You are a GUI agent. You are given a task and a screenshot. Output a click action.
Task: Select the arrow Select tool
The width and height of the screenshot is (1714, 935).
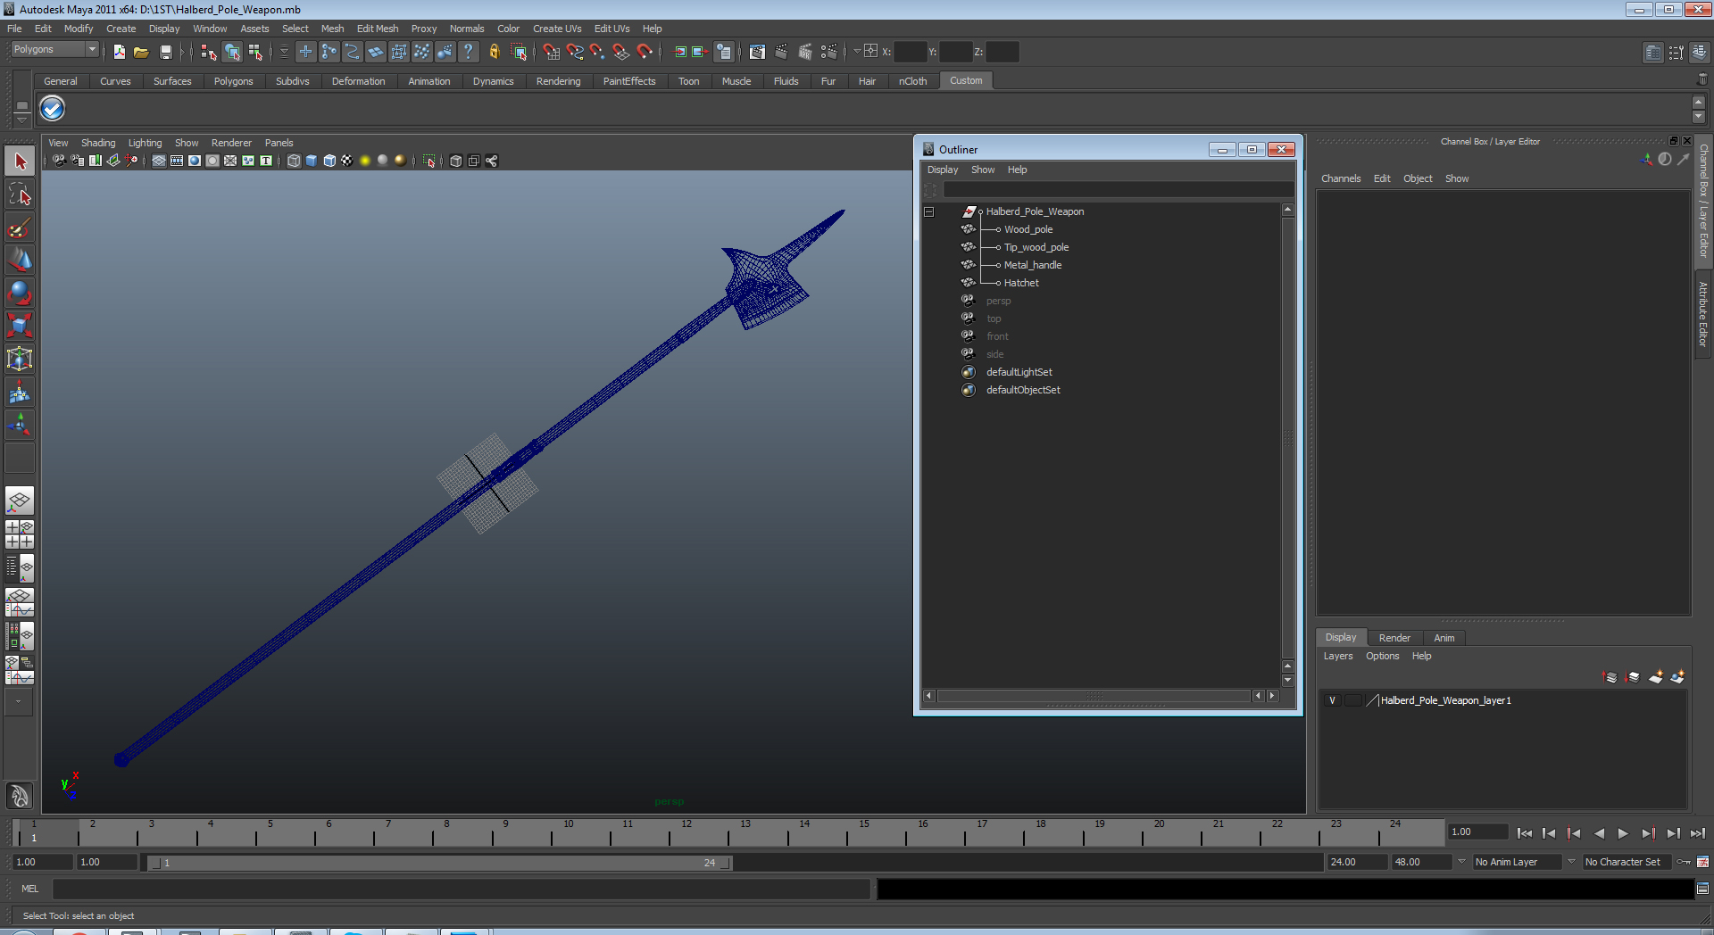pyautogui.click(x=20, y=161)
